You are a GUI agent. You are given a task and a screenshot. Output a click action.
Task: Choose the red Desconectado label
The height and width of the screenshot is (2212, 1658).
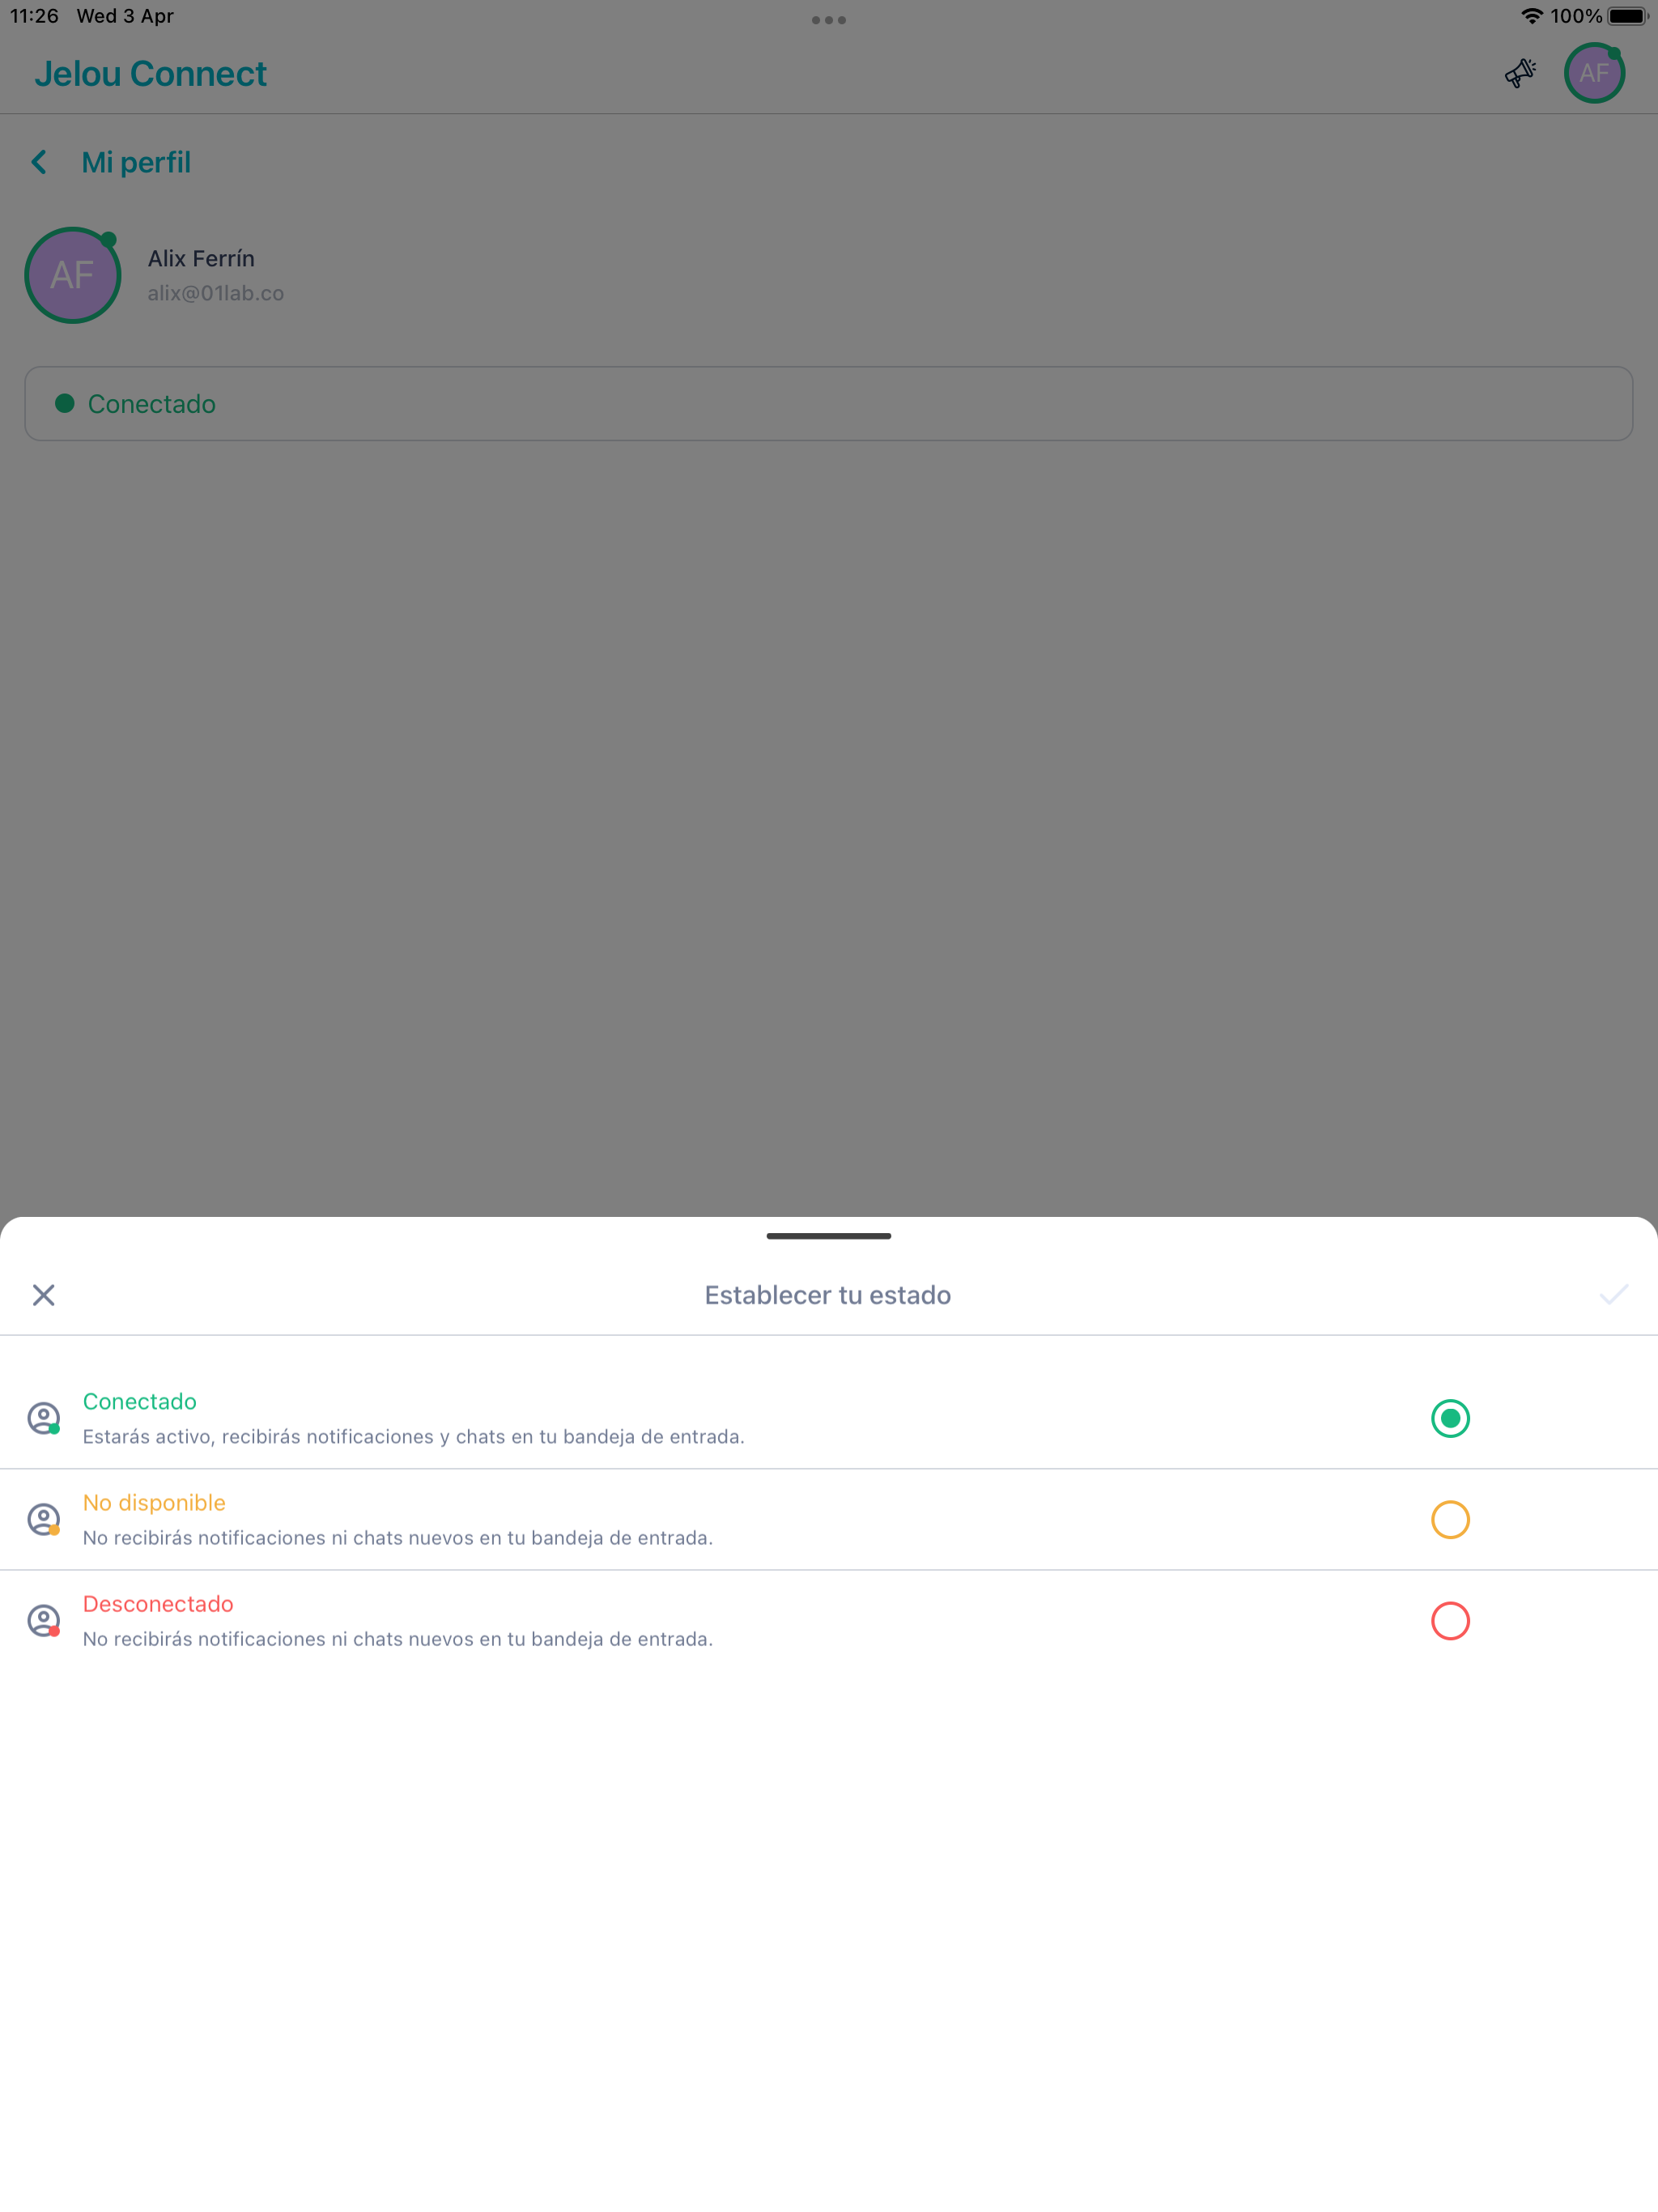click(x=158, y=1603)
